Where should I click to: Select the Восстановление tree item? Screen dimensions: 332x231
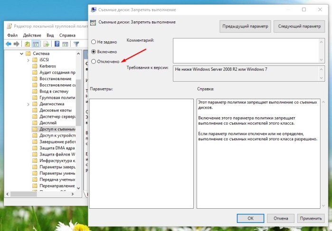coord(55,79)
